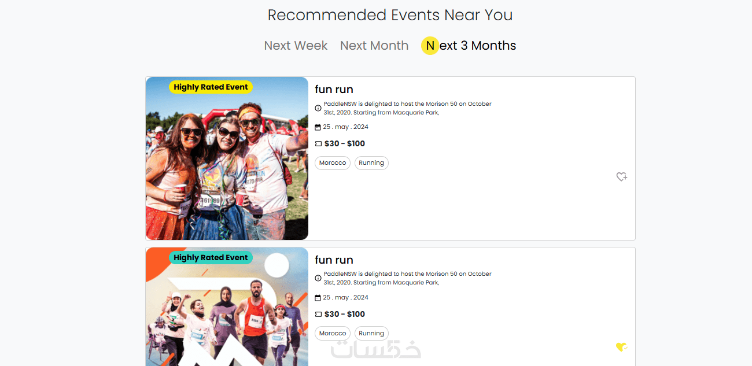Switch to the Next Week tab
Image resolution: width=752 pixels, height=366 pixels.
pos(296,46)
